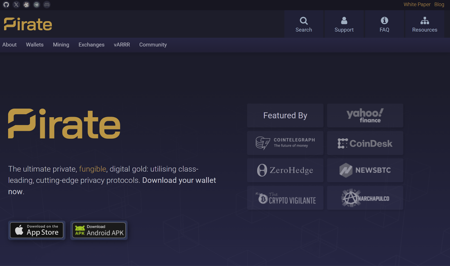
Task: Open the NewsBTC feature logo
Action: [365, 170]
